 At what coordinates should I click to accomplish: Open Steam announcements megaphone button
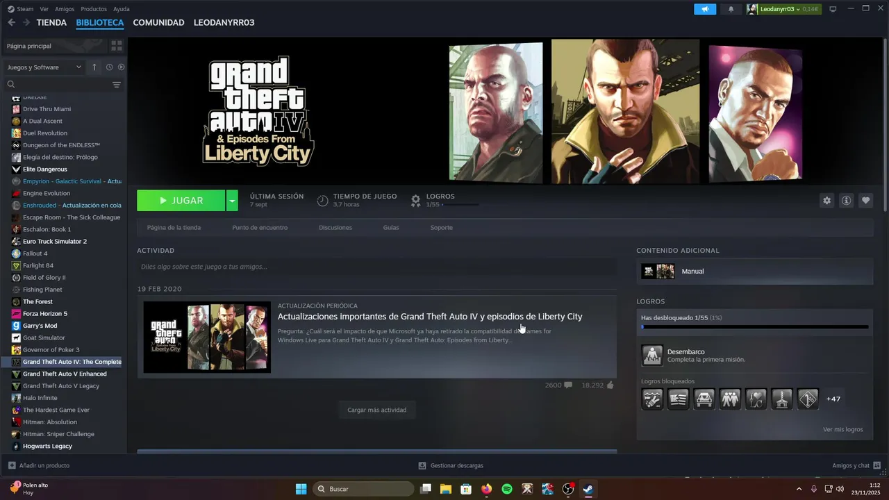[705, 9]
